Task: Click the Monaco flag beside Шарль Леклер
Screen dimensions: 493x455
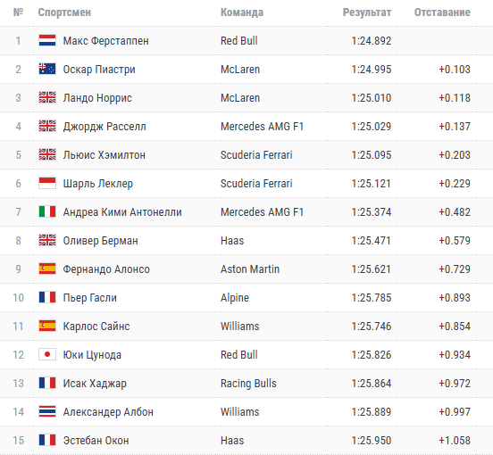Action: pos(47,184)
